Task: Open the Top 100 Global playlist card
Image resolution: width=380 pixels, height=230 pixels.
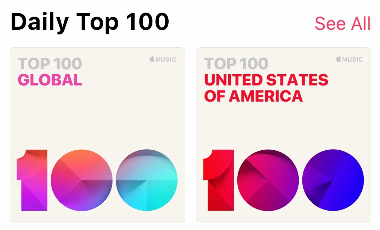Action: 97,135
